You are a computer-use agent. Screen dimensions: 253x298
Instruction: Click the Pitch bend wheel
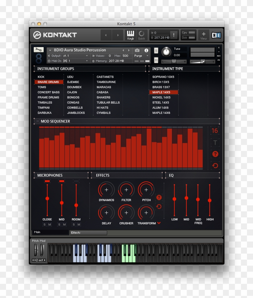(36, 250)
